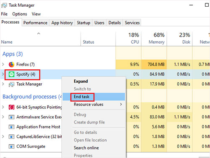Click the green Spotify icon
The height and width of the screenshot is (158, 210).
[11, 74]
